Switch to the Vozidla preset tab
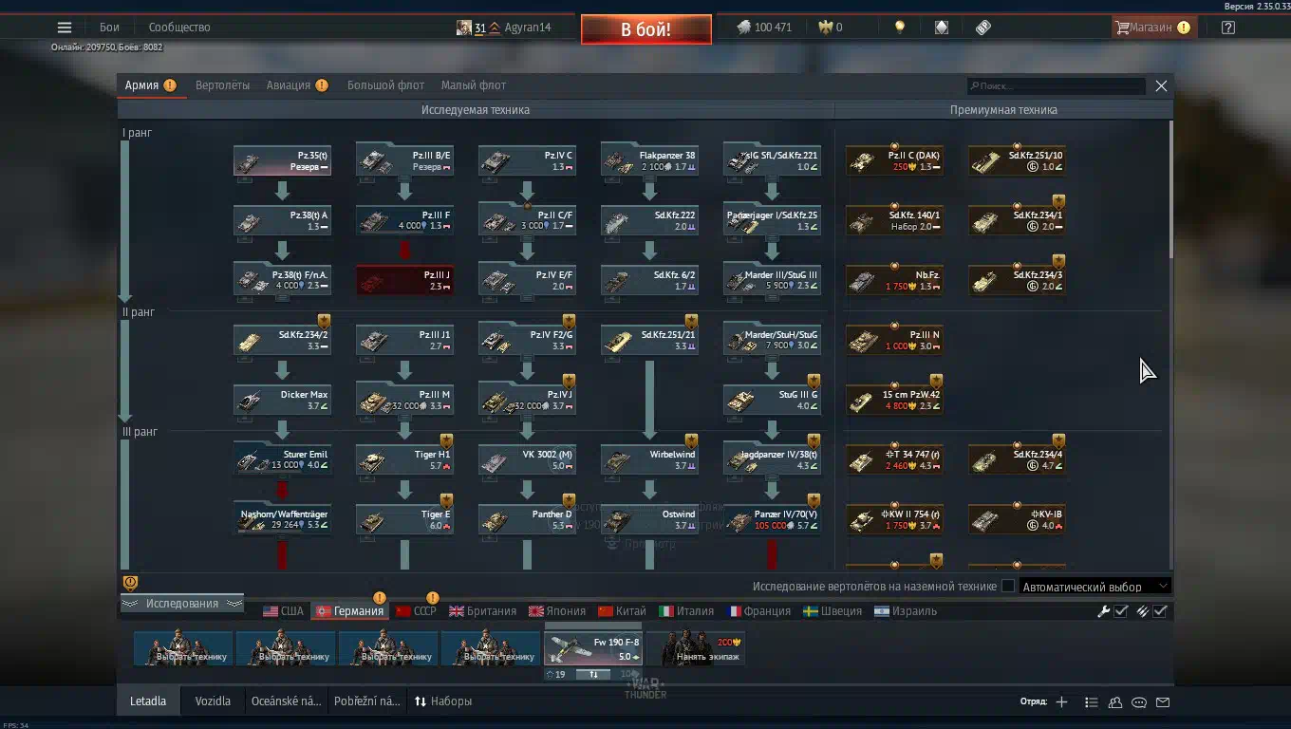 pos(213,701)
